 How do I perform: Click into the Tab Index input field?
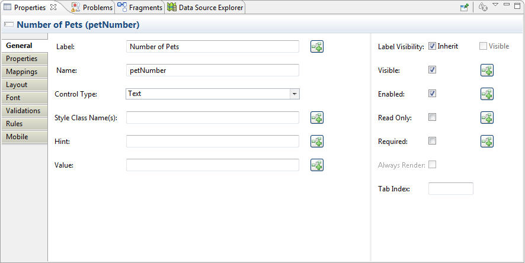coord(450,189)
